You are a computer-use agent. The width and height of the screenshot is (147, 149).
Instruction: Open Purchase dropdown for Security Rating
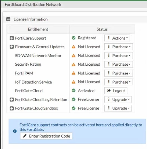(119, 64)
